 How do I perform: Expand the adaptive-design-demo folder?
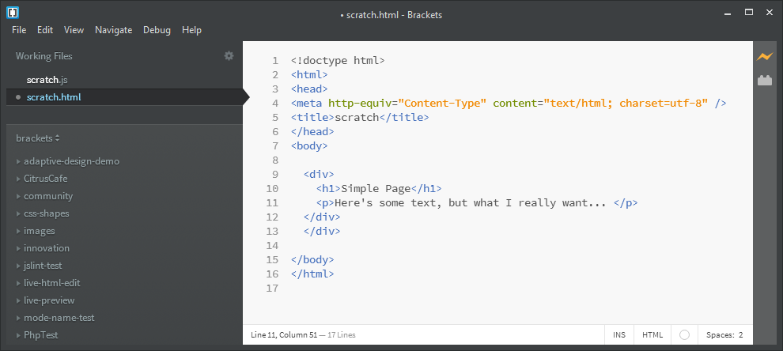18,161
